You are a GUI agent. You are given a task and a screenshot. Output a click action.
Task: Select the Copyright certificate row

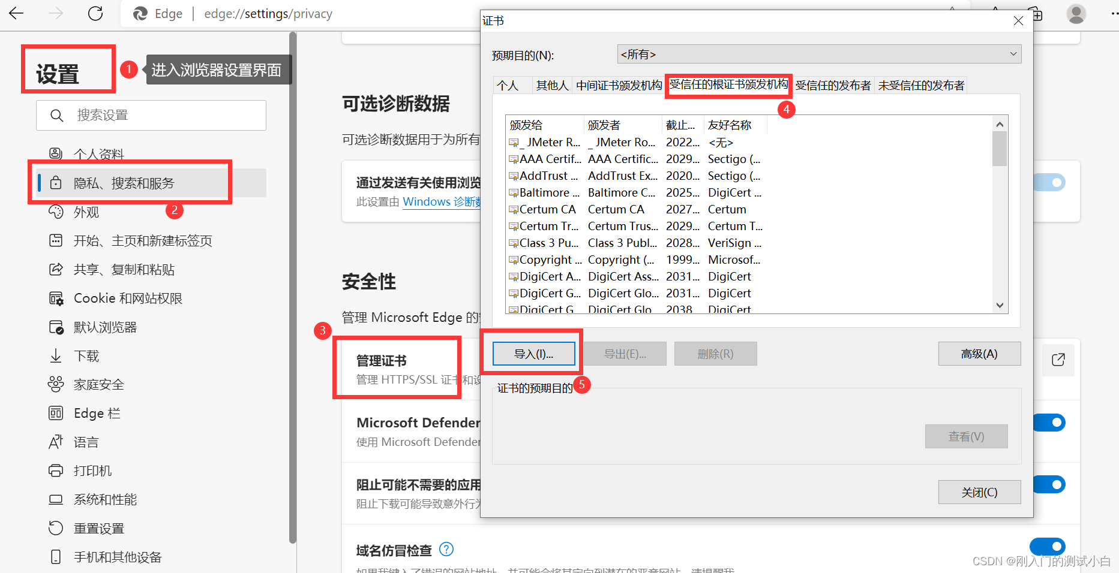636,260
